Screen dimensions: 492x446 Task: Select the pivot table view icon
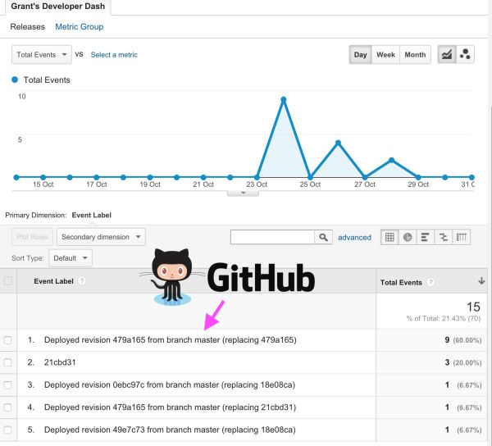461,237
